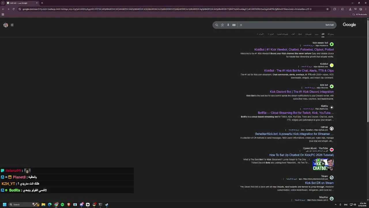The image size is (369, 208).
Task: Expand the Tools dropdown in search filters
Action: (260, 34)
